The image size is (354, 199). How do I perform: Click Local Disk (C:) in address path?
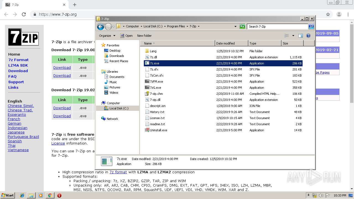(153, 27)
